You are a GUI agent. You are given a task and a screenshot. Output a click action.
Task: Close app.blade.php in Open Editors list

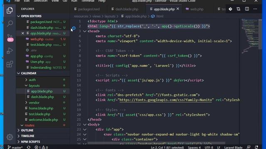pyautogui.click(x=23, y=33)
